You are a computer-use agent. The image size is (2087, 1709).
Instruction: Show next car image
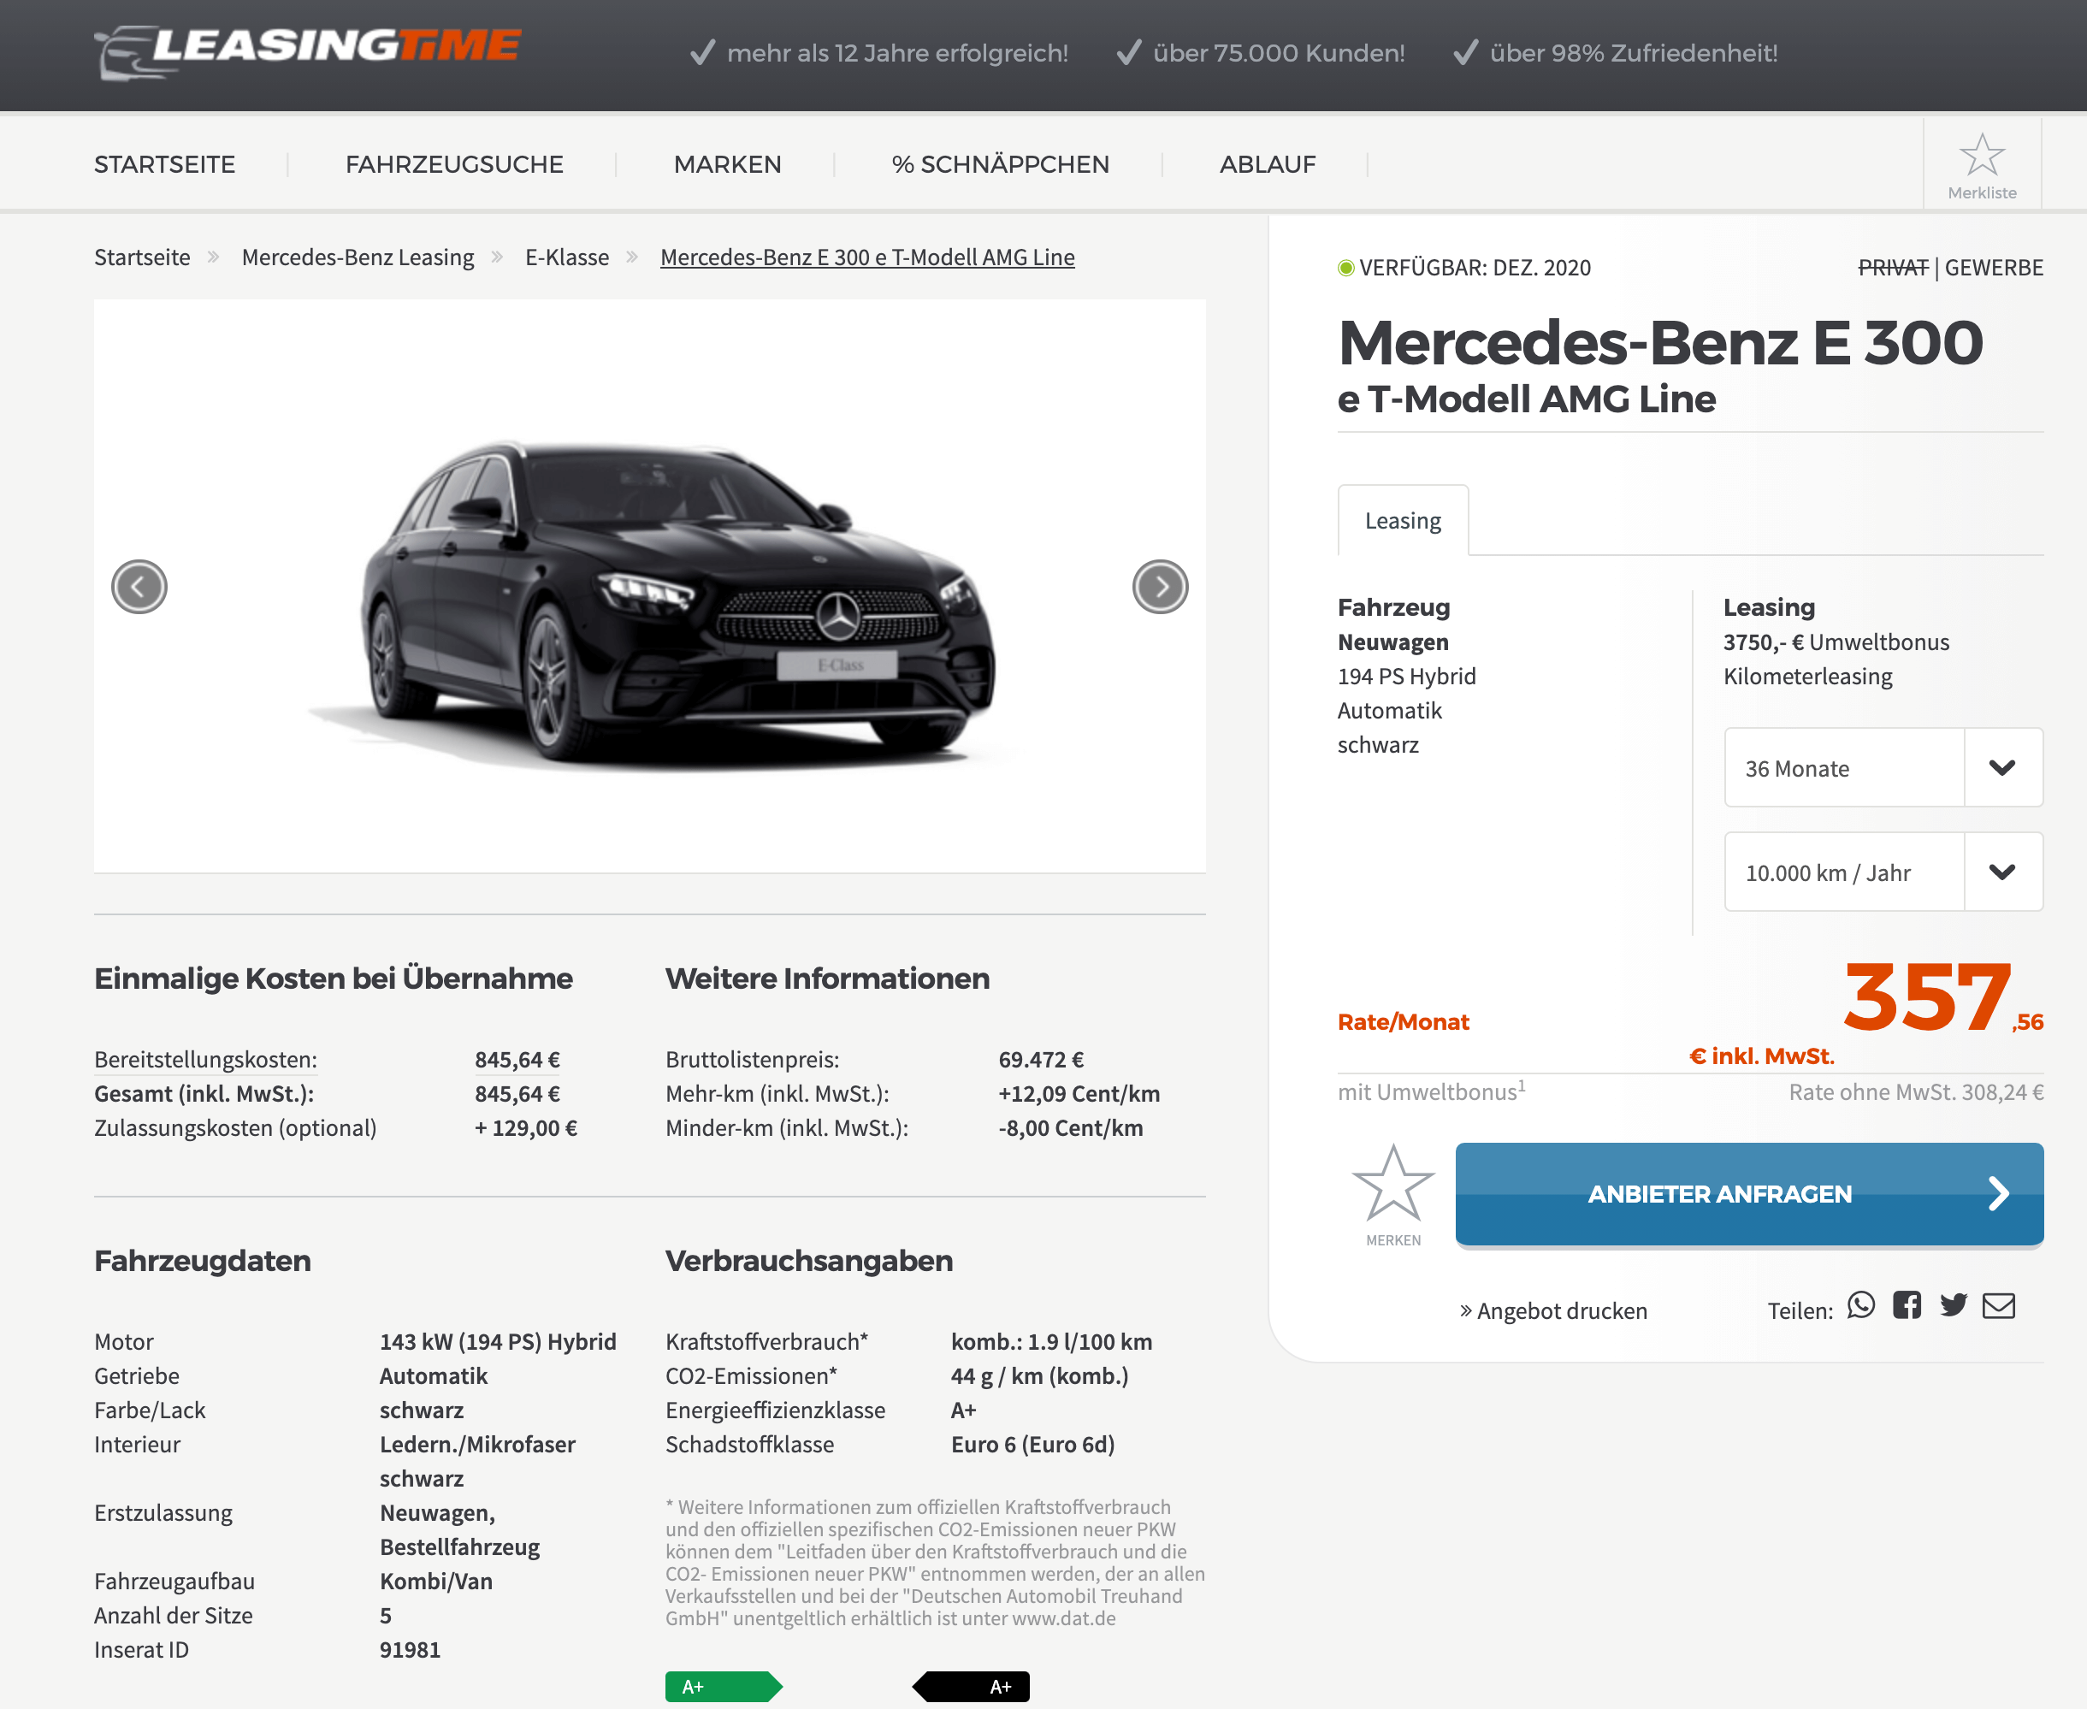[x=1160, y=587]
